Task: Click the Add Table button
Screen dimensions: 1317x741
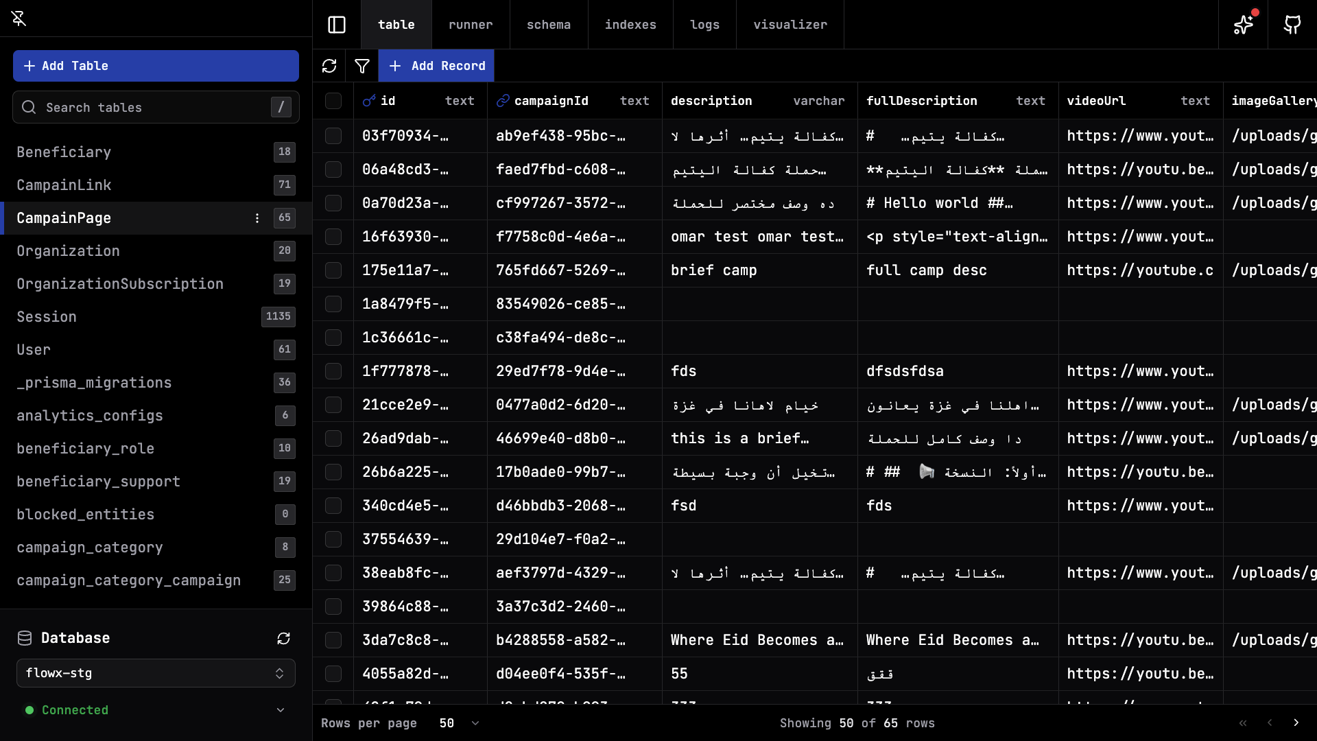Action: (156, 66)
